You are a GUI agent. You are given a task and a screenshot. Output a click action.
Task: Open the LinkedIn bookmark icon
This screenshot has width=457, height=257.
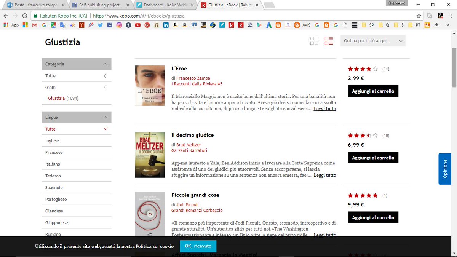tap(166, 25)
